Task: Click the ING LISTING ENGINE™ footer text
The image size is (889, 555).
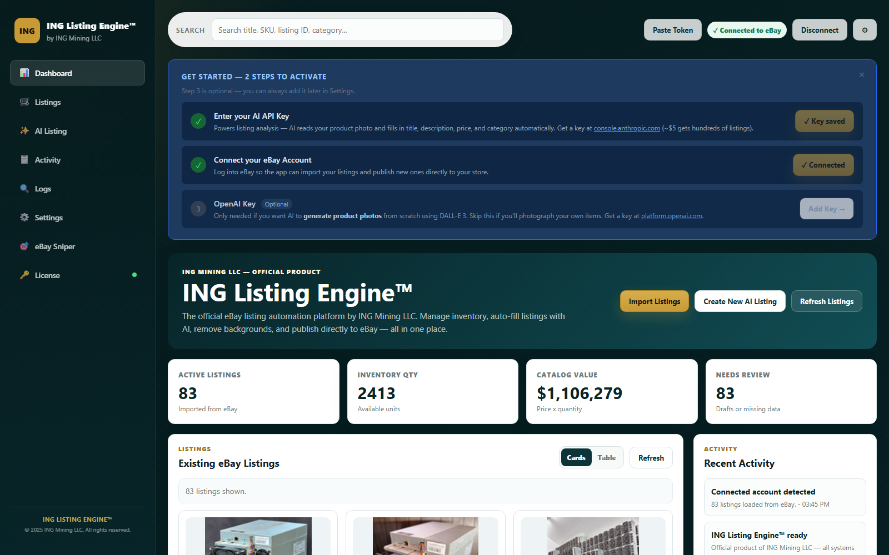Action: [x=77, y=519]
